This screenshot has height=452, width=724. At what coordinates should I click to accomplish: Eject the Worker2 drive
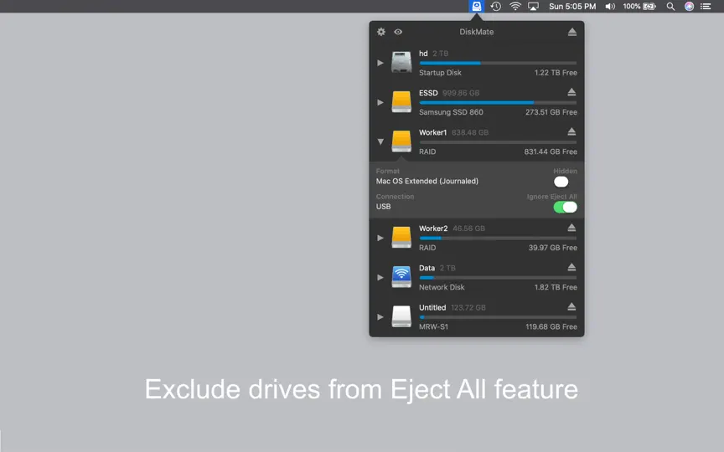[x=571, y=228]
